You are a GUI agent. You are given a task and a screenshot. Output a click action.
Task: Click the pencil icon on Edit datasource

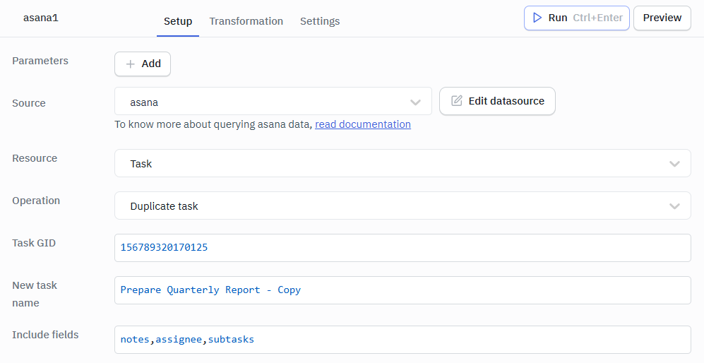(457, 100)
